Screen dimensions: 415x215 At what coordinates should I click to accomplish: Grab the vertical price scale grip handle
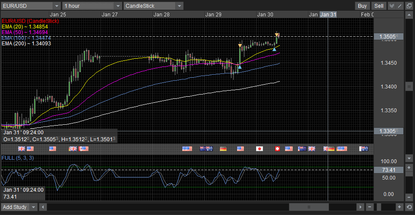pos(409,86)
